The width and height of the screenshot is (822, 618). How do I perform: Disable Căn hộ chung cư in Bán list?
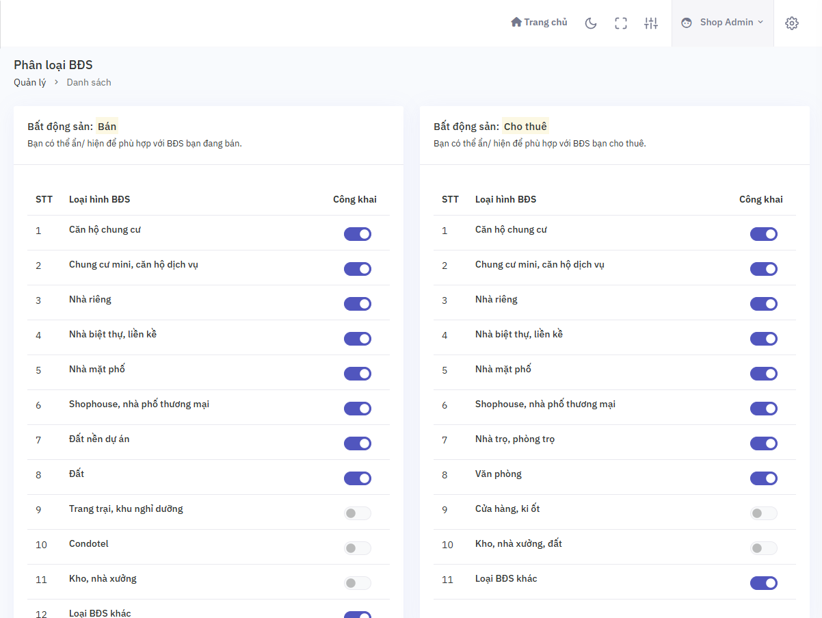(x=358, y=234)
